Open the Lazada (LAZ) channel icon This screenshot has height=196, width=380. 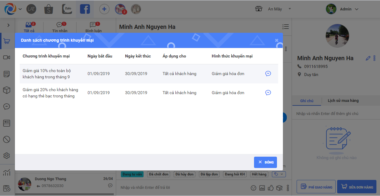[x=31, y=9]
